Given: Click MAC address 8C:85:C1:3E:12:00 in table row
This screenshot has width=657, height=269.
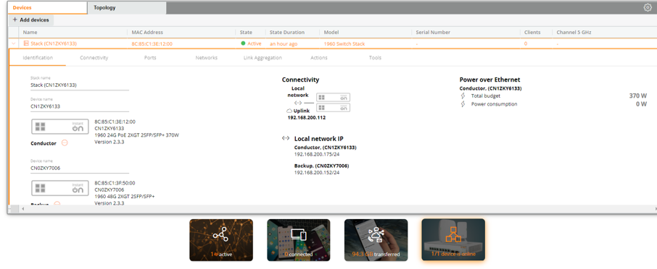Looking at the screenshot, I should coord(152,44).
